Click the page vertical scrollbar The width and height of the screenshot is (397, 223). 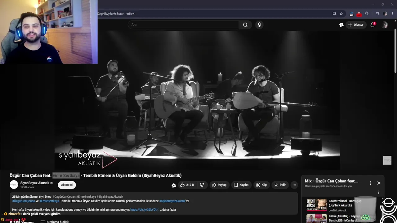tap(395, 51)
